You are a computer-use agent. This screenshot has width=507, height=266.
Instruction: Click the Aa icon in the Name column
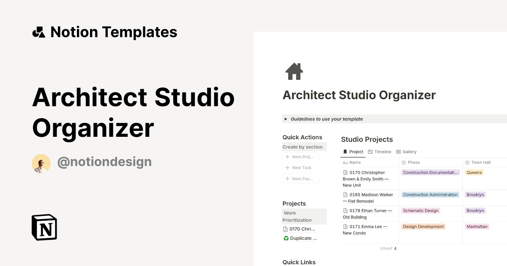346,162
